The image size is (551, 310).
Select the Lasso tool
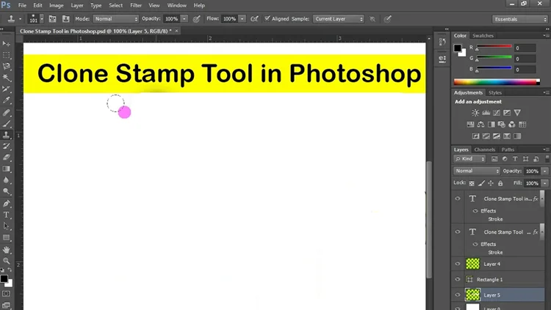coord(7,67)
